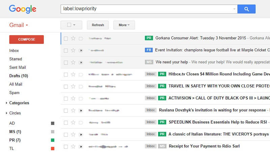This screenshot has width=270, height=152.
Task: Open the Spam folder
Action: 14,93
